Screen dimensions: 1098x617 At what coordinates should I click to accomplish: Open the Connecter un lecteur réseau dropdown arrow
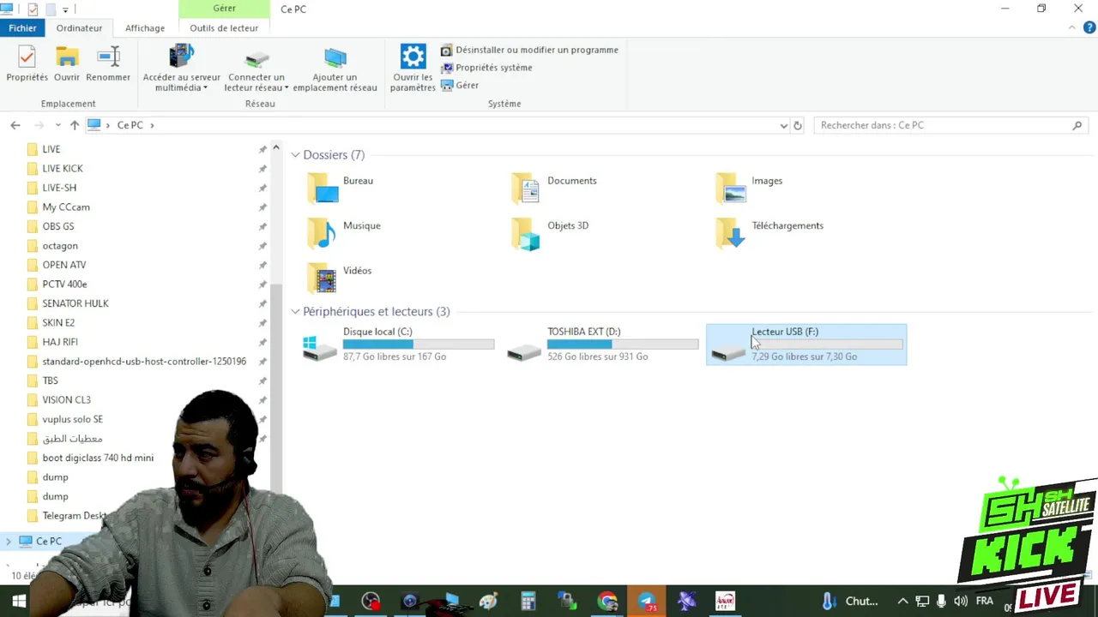tap(287, 88)
